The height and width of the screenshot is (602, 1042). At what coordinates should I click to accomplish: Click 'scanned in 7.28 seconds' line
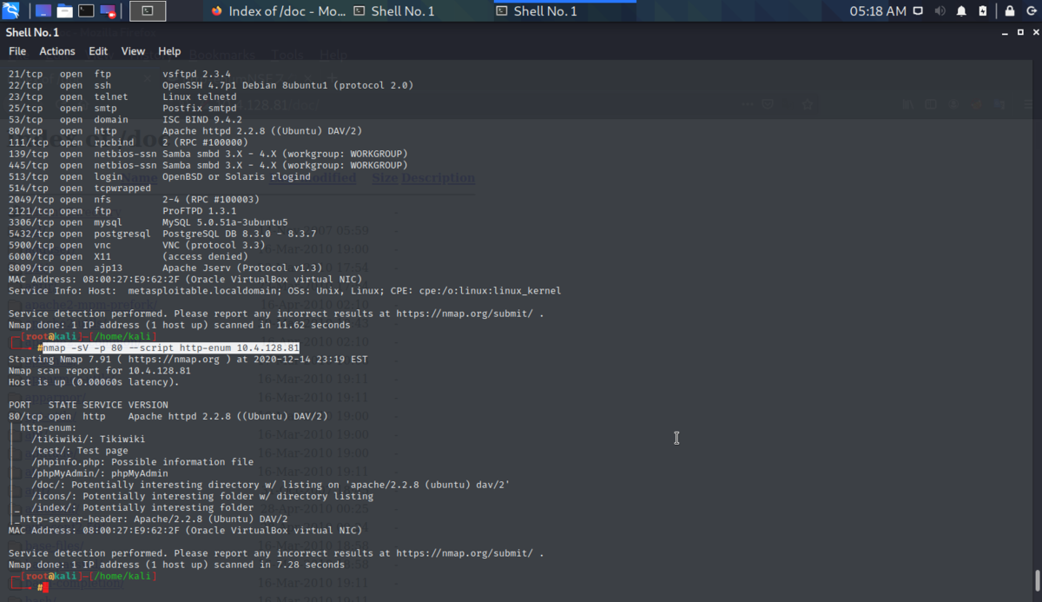[x=176, y=565]
